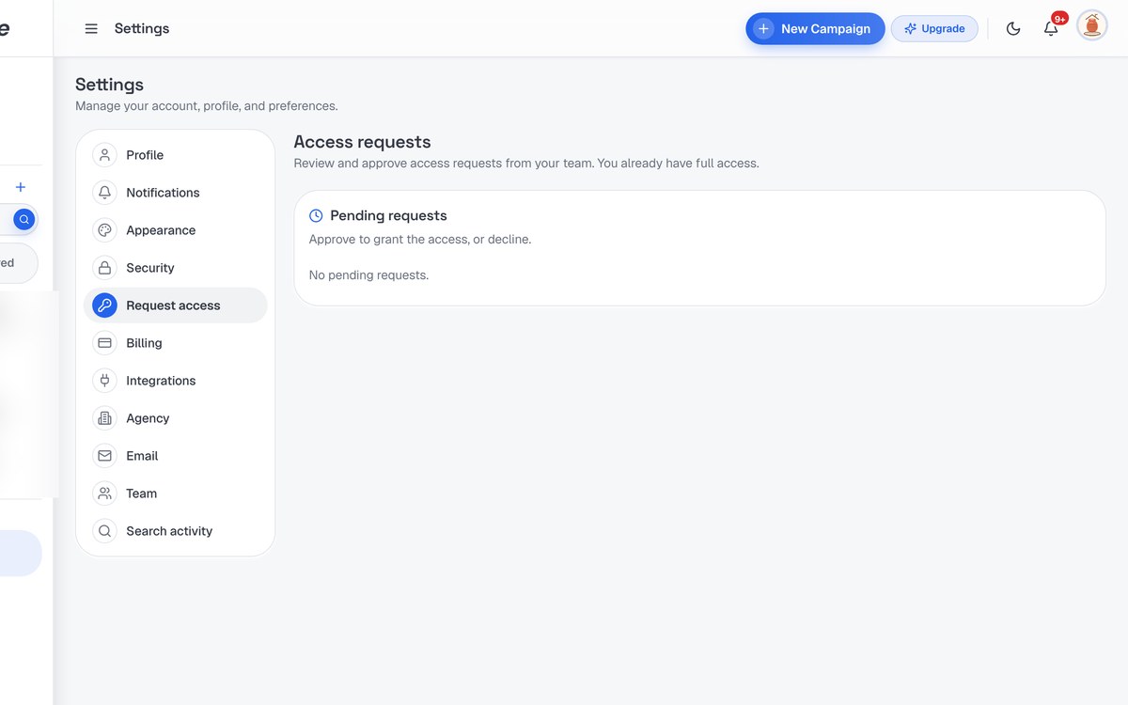Click the Integrations plug icon
The image size is (1128, 705).
click(104, 381)
